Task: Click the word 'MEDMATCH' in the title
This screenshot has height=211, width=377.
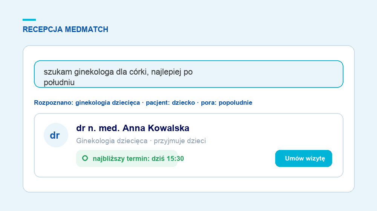Action: [87, 29]
